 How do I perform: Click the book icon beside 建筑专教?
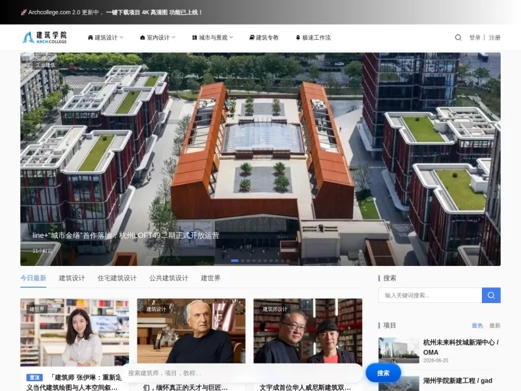(x=252, y=38)
